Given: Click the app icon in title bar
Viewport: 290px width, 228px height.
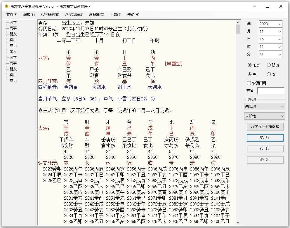Looking at the screenshot, I should [6, 6].
